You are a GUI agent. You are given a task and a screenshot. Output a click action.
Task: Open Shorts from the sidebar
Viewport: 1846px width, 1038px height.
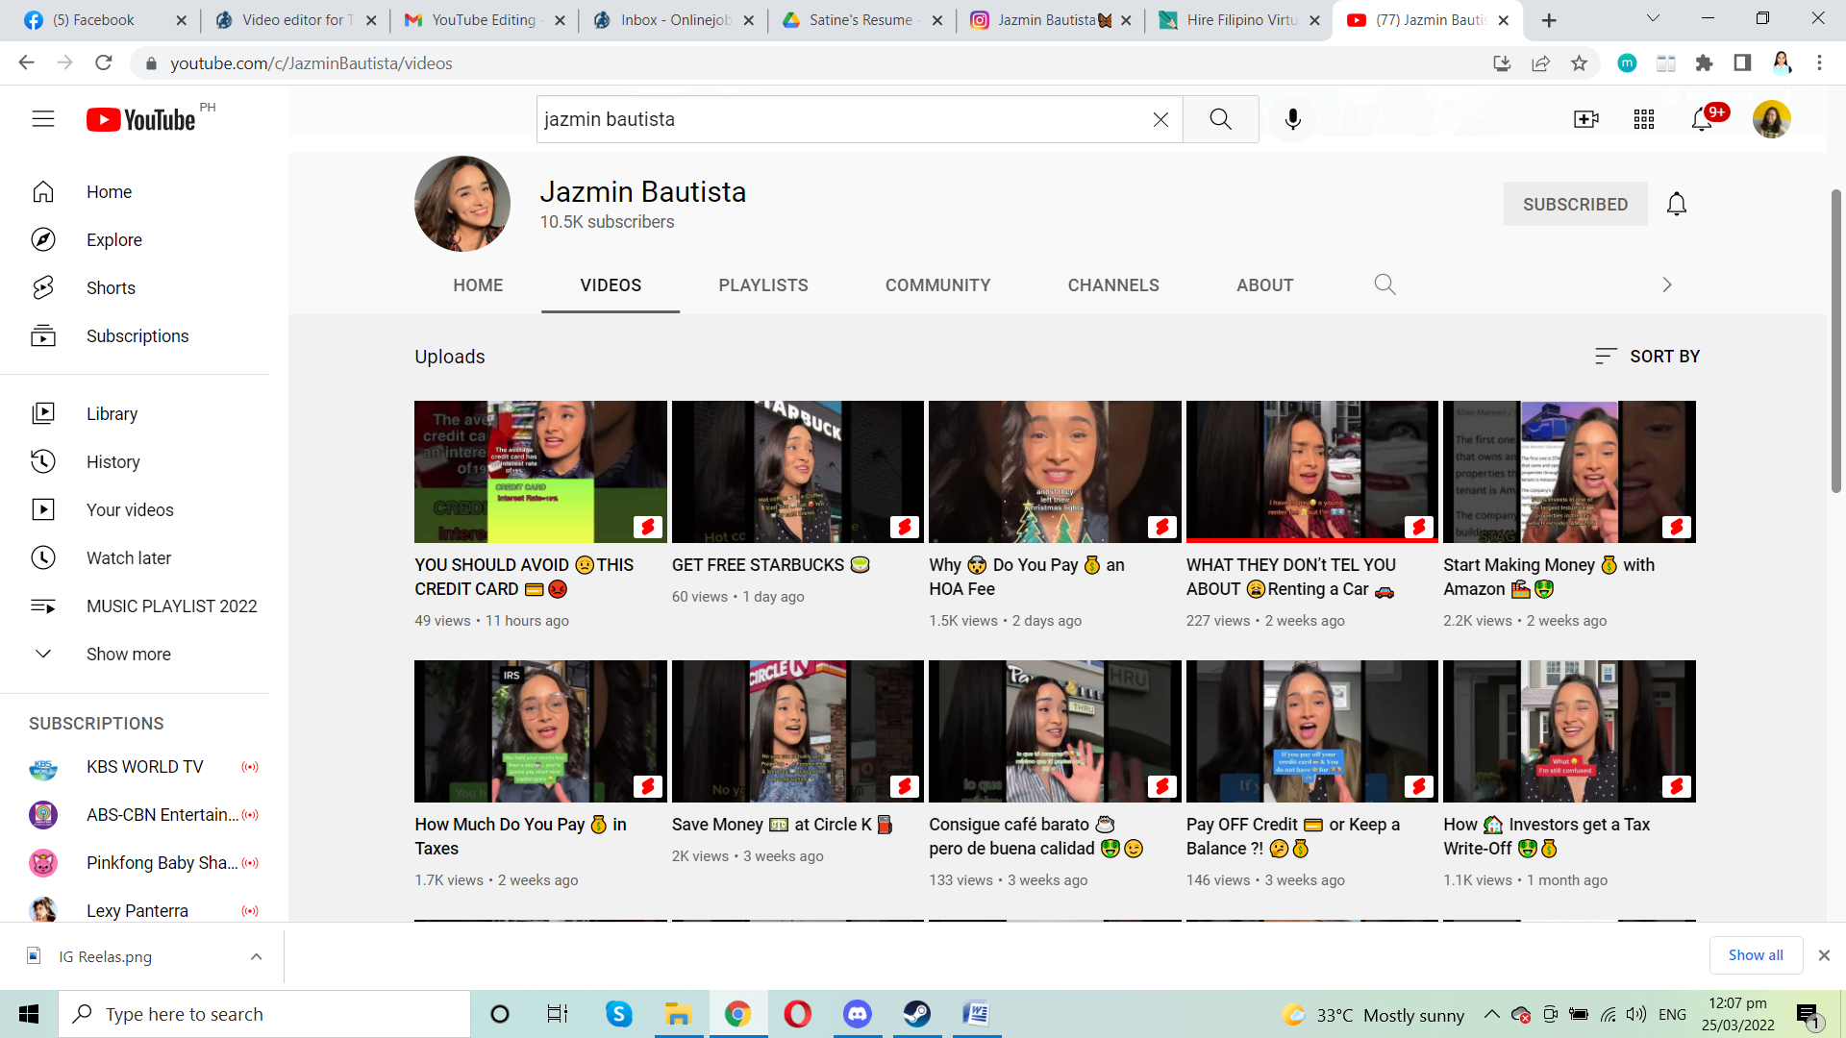point(111,287)
